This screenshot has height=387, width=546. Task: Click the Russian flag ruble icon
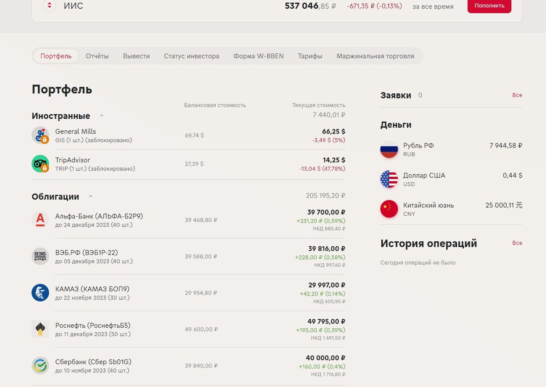pos(389,149)
